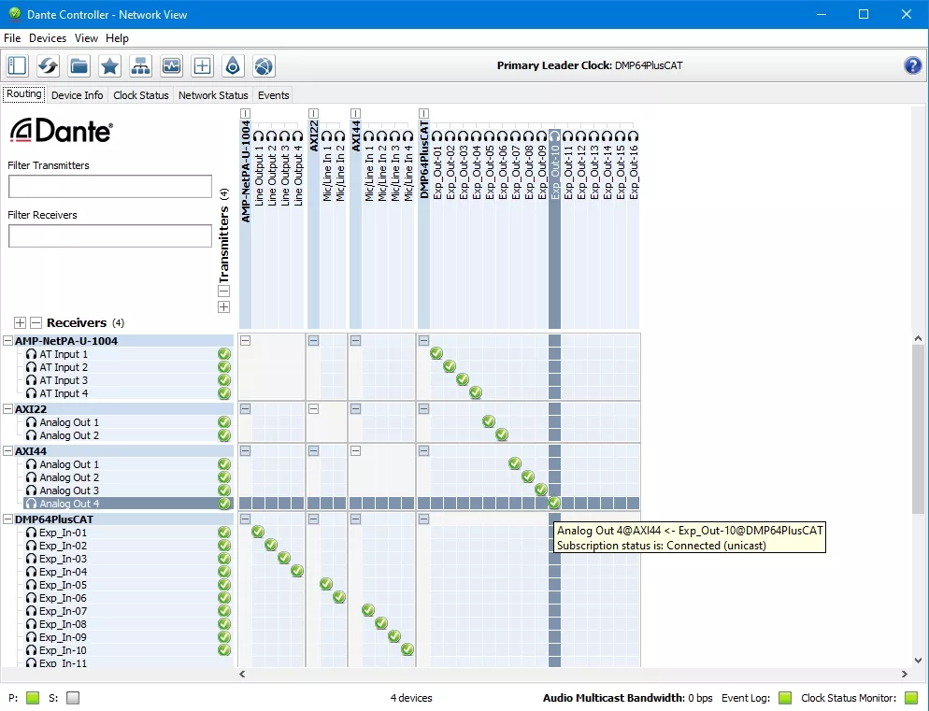The image size is (929, 711).
Task: Click the secondary network S indicator
Action: pyautogui.click(x=73, y=698)
